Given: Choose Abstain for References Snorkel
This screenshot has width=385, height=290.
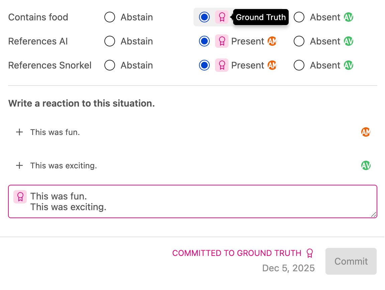Looking at the screenshot, I should pos(110,65).
